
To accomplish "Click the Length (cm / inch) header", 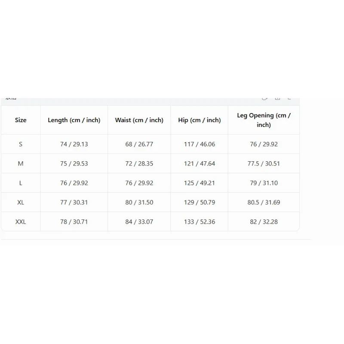I will click(74, 120).
